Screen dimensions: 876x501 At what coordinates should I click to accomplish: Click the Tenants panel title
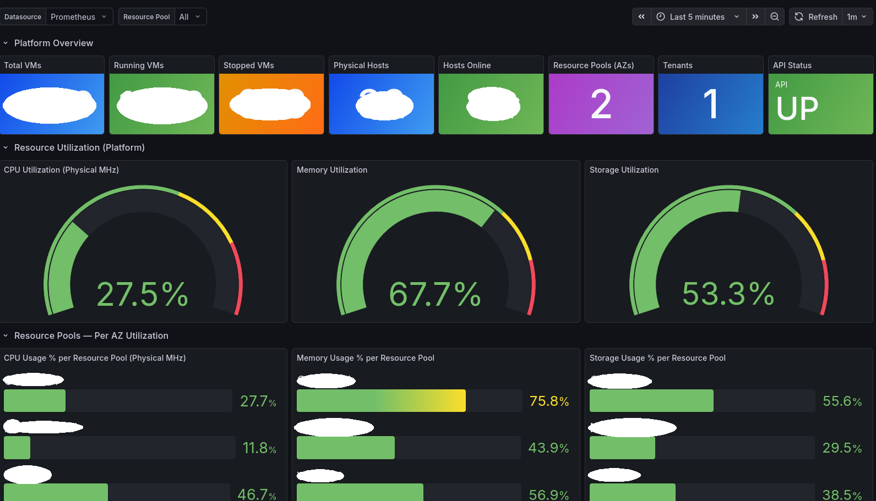678,65
